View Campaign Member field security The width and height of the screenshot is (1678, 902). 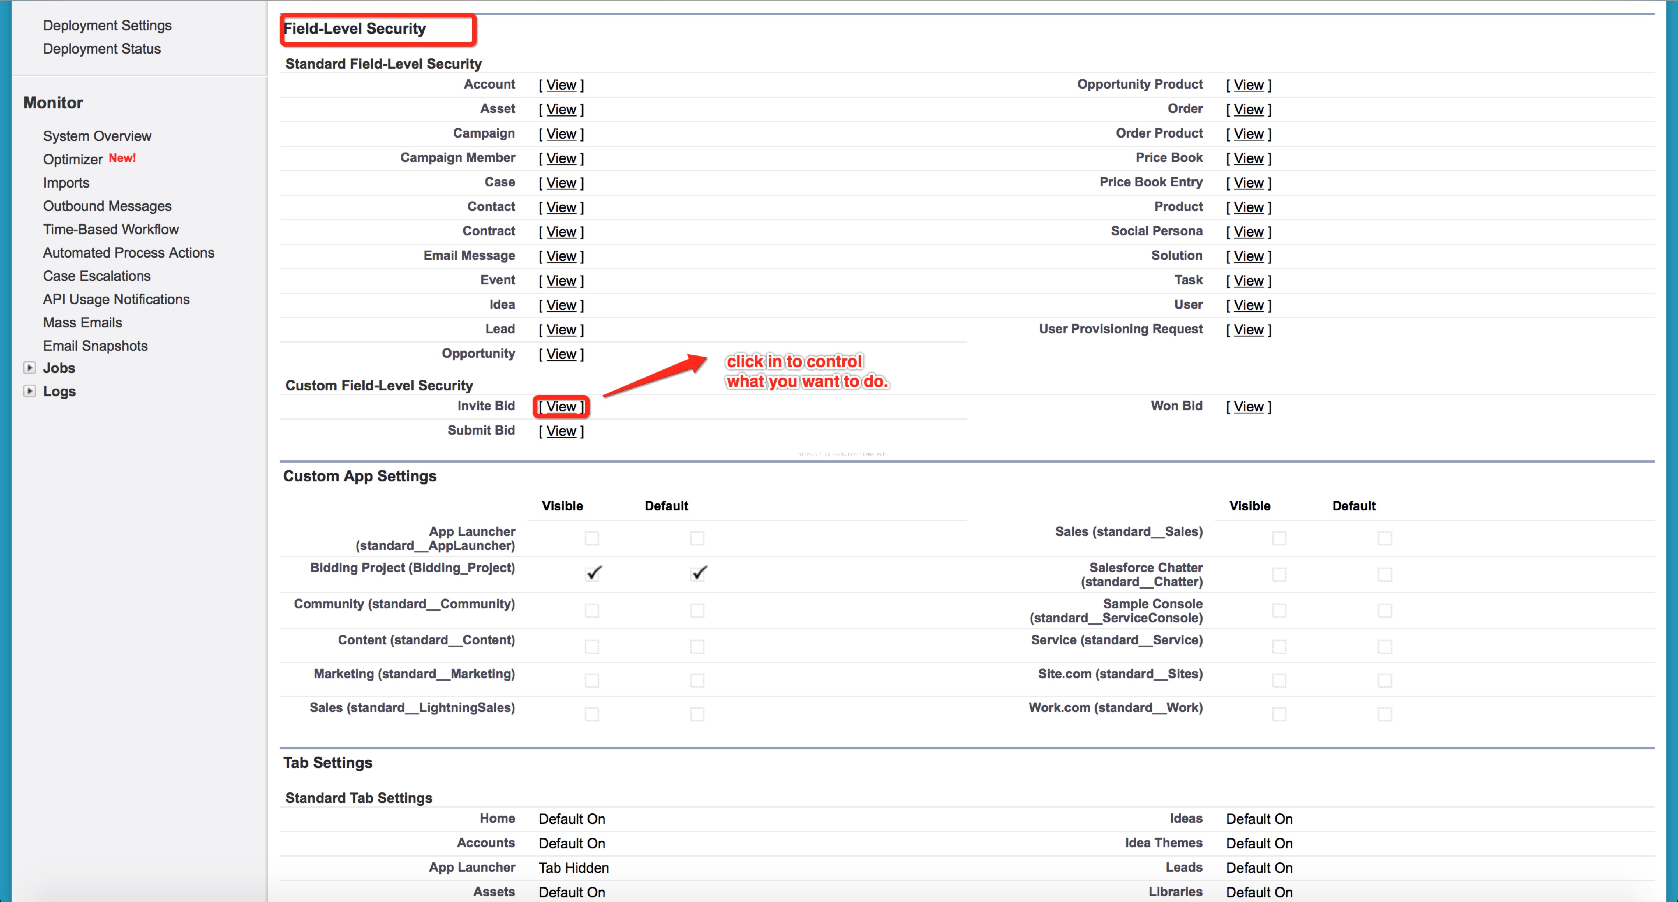(x=561, y=158)
